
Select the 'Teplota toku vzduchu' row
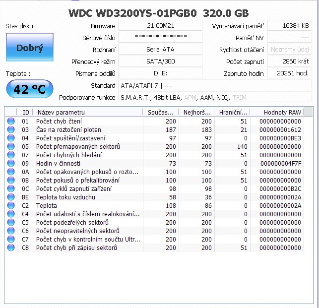pos(154,197)
